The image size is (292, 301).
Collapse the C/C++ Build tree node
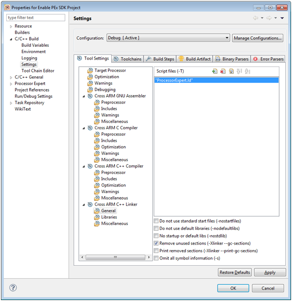click(x=11, y=39)
